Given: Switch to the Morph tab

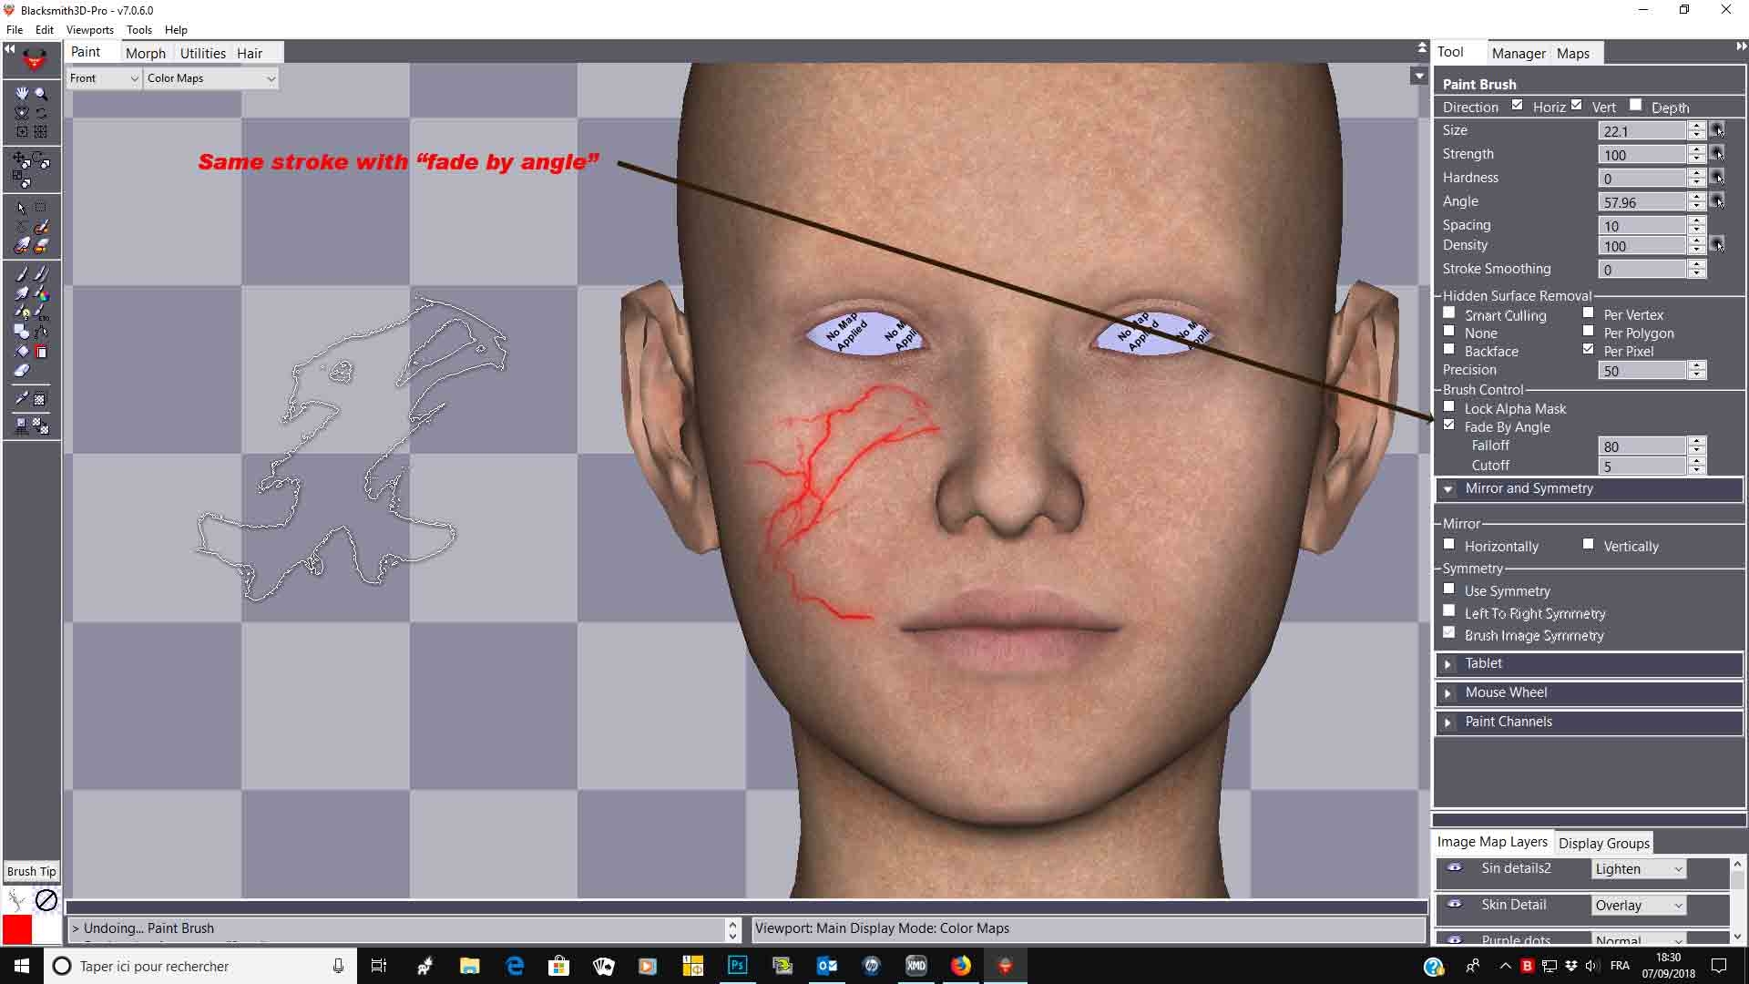Looking at the screenshot, I should click(x=146, y=53).
